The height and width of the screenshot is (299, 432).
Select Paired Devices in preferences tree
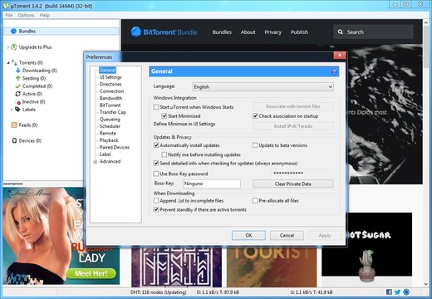click(x=115, y=147)
